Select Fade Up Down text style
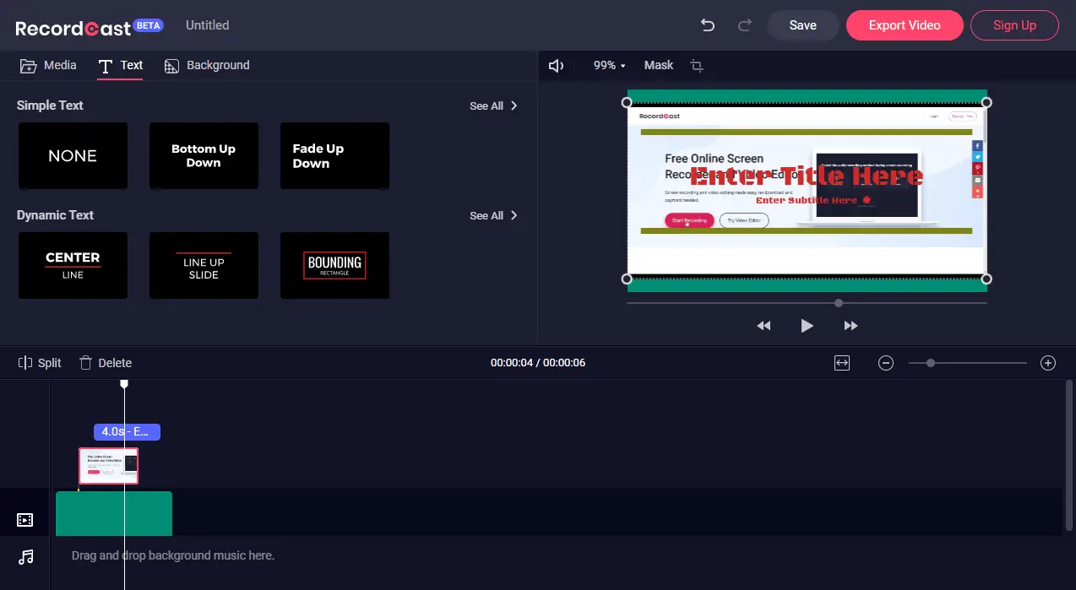This screenshot has height=590, width=1076. tap(334, 155)
